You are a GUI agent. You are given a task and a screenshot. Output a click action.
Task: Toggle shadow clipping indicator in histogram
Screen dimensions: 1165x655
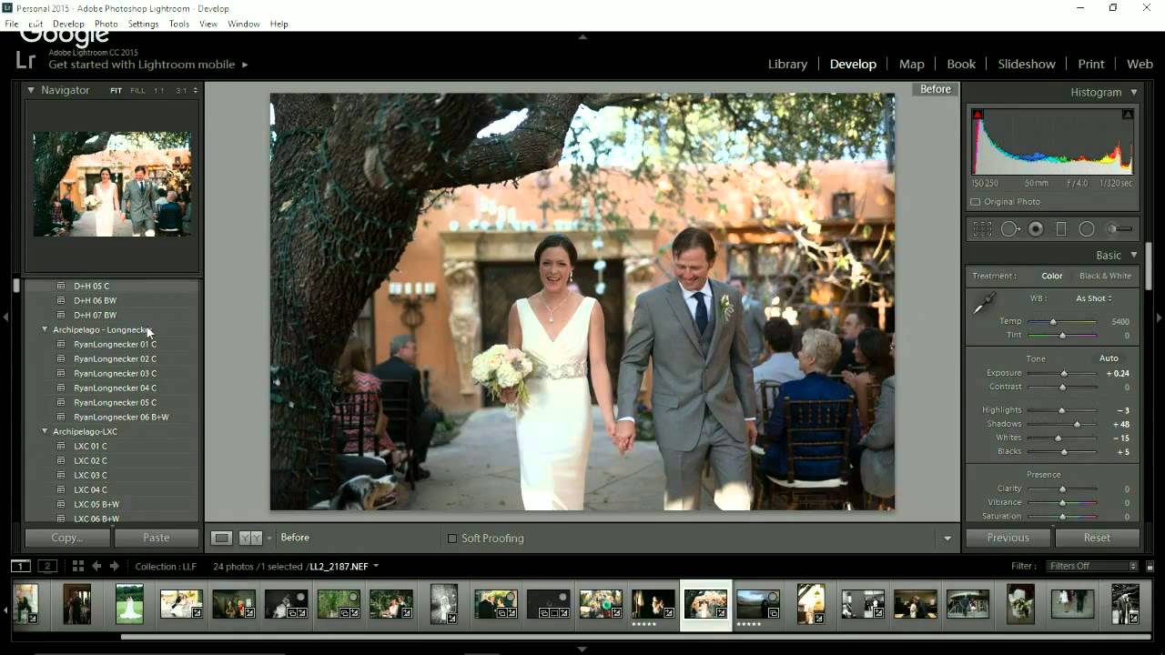pyautogui.click(x=978, y=115)
